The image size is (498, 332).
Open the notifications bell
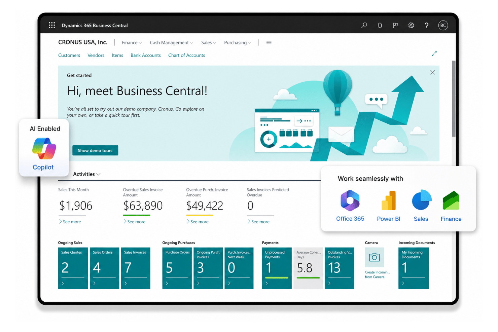pos(380,25)
